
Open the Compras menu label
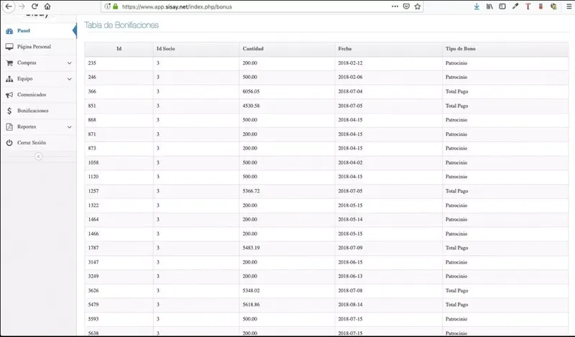coord(27,63)
